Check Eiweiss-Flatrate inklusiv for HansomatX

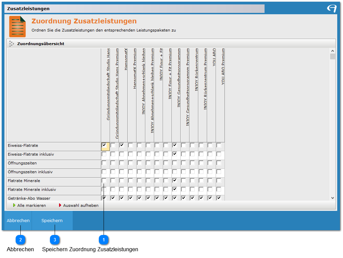(x=122, y=154)
